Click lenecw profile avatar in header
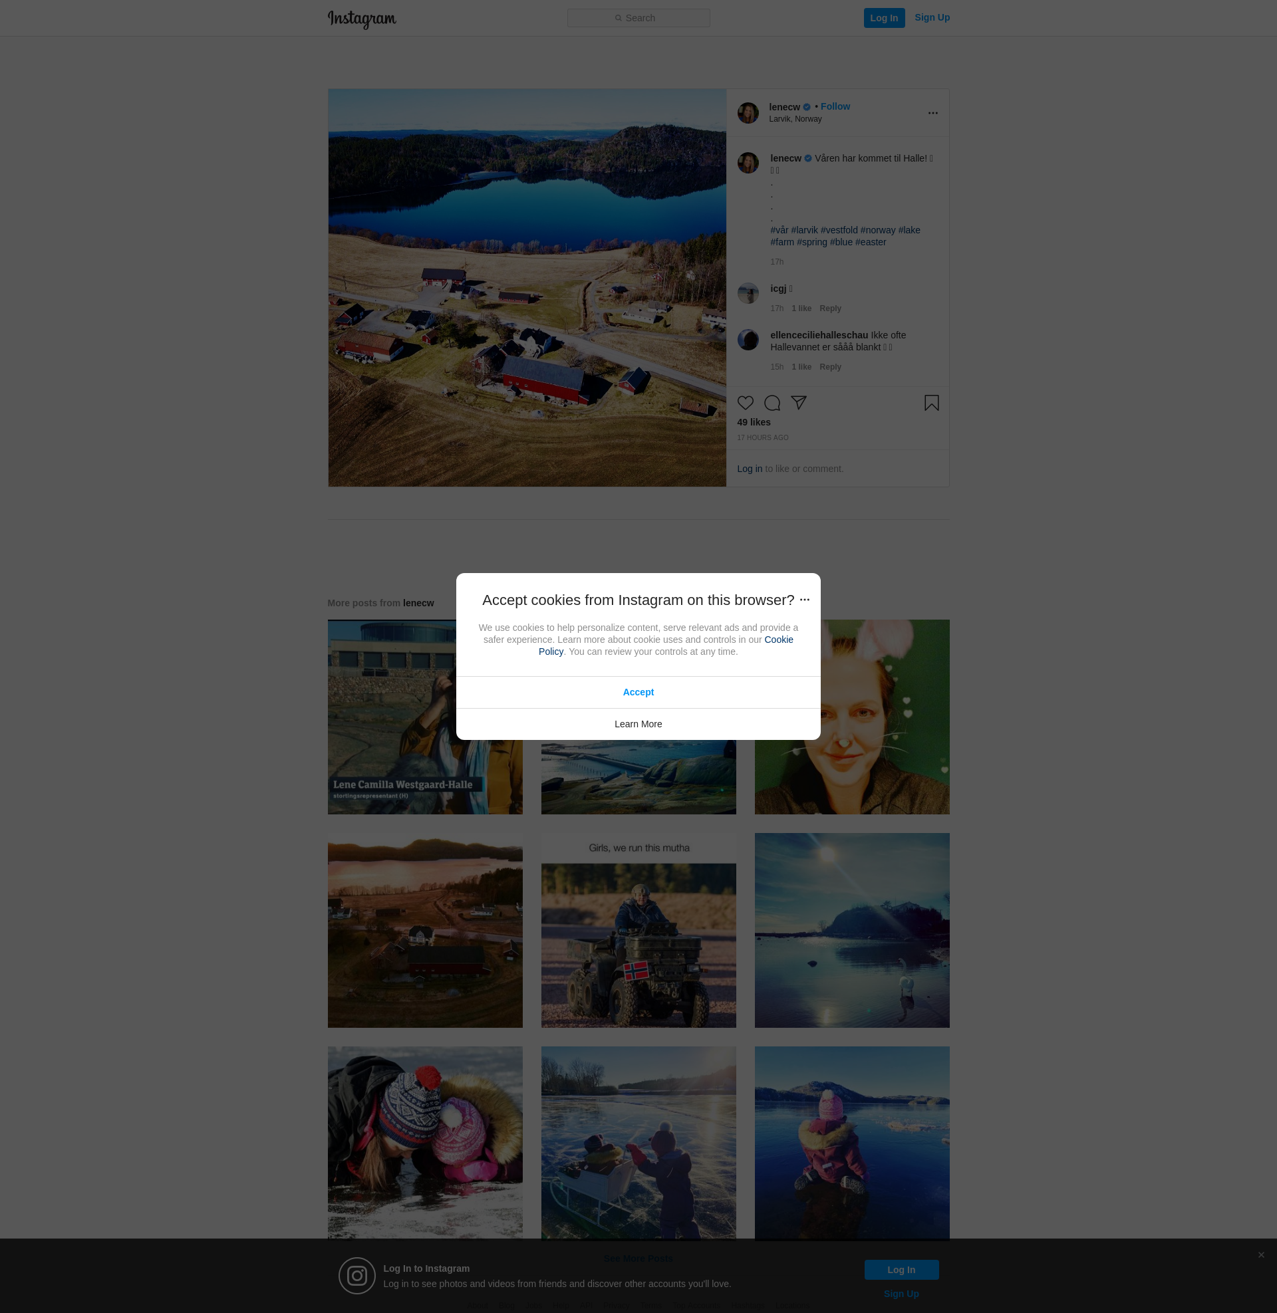Image resolution: width=1277 pixels, height=1313 pixels. (748, 113)
